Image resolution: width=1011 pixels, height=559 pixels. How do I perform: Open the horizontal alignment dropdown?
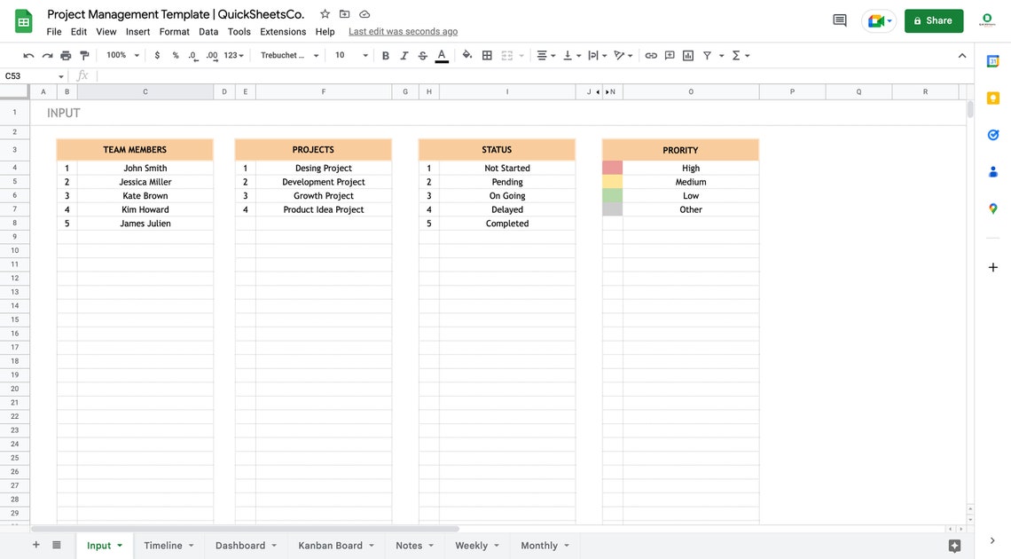[x=545, y=54]
